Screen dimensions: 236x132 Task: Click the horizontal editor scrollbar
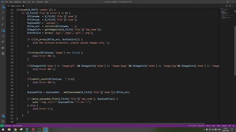[111, 124]
